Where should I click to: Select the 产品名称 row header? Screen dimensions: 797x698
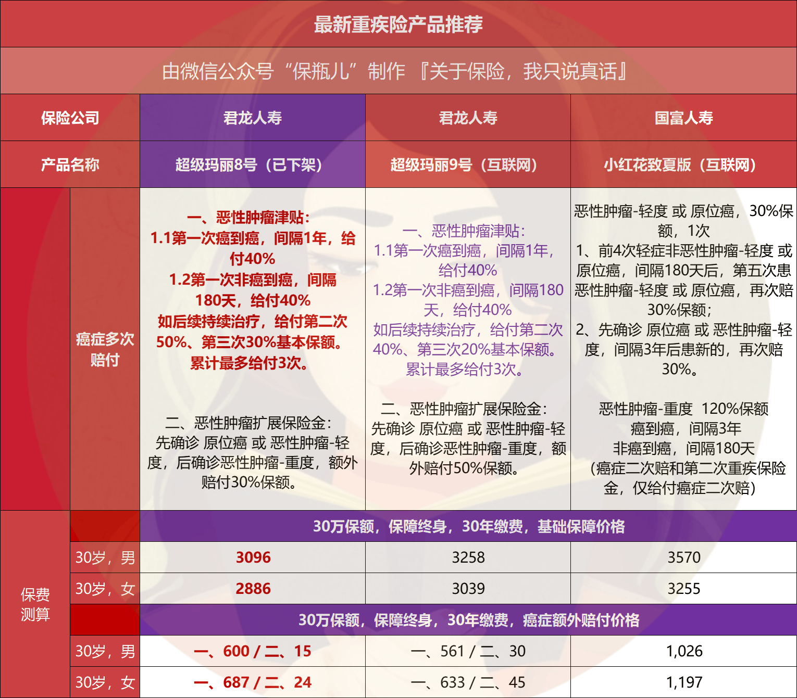[x=70, y=165]
